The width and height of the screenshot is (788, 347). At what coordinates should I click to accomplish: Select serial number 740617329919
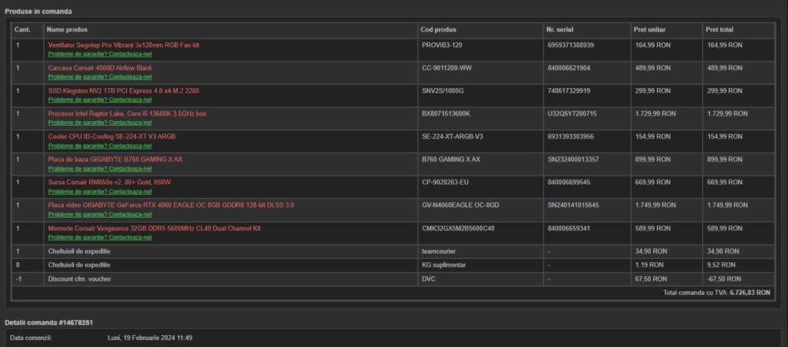click(569, 91)
